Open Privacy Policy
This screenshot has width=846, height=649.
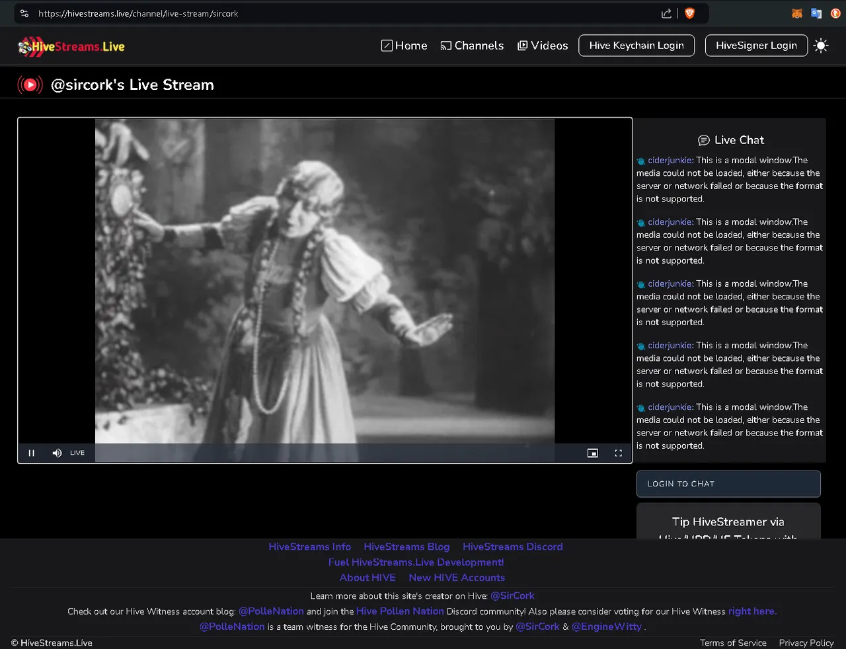pyautogui.click(x=806, y=643)
